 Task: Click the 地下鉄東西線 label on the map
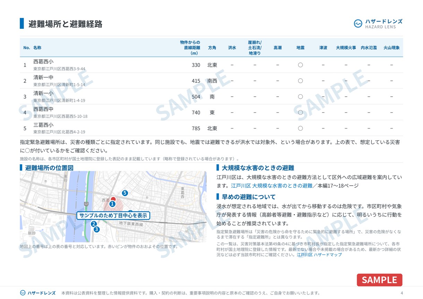coord(131,224)
